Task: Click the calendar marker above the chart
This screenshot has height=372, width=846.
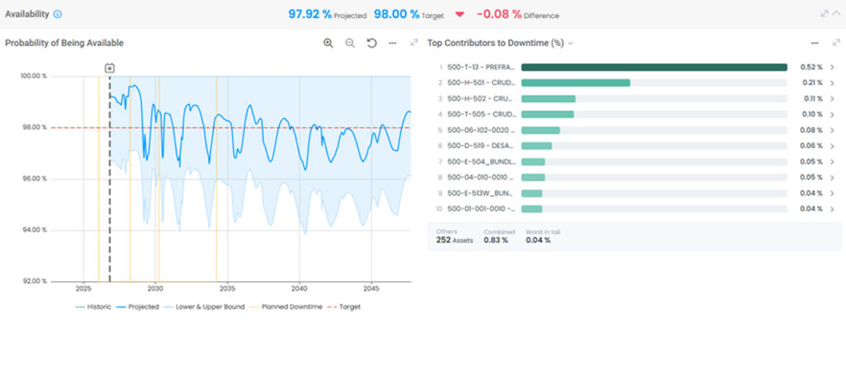Action: click(110, 68)
